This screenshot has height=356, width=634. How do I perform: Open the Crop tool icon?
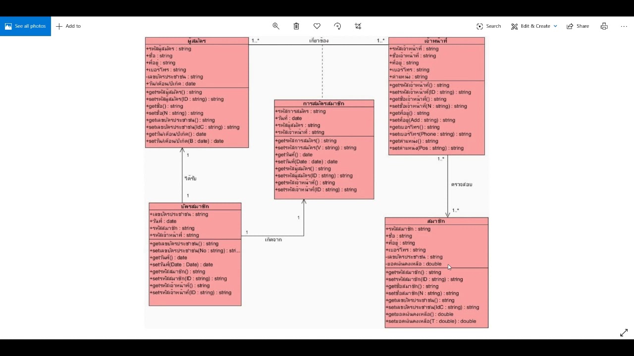click(x=358, y=26)
